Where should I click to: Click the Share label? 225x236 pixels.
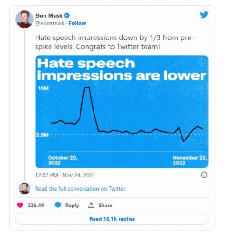coord(105,205)
